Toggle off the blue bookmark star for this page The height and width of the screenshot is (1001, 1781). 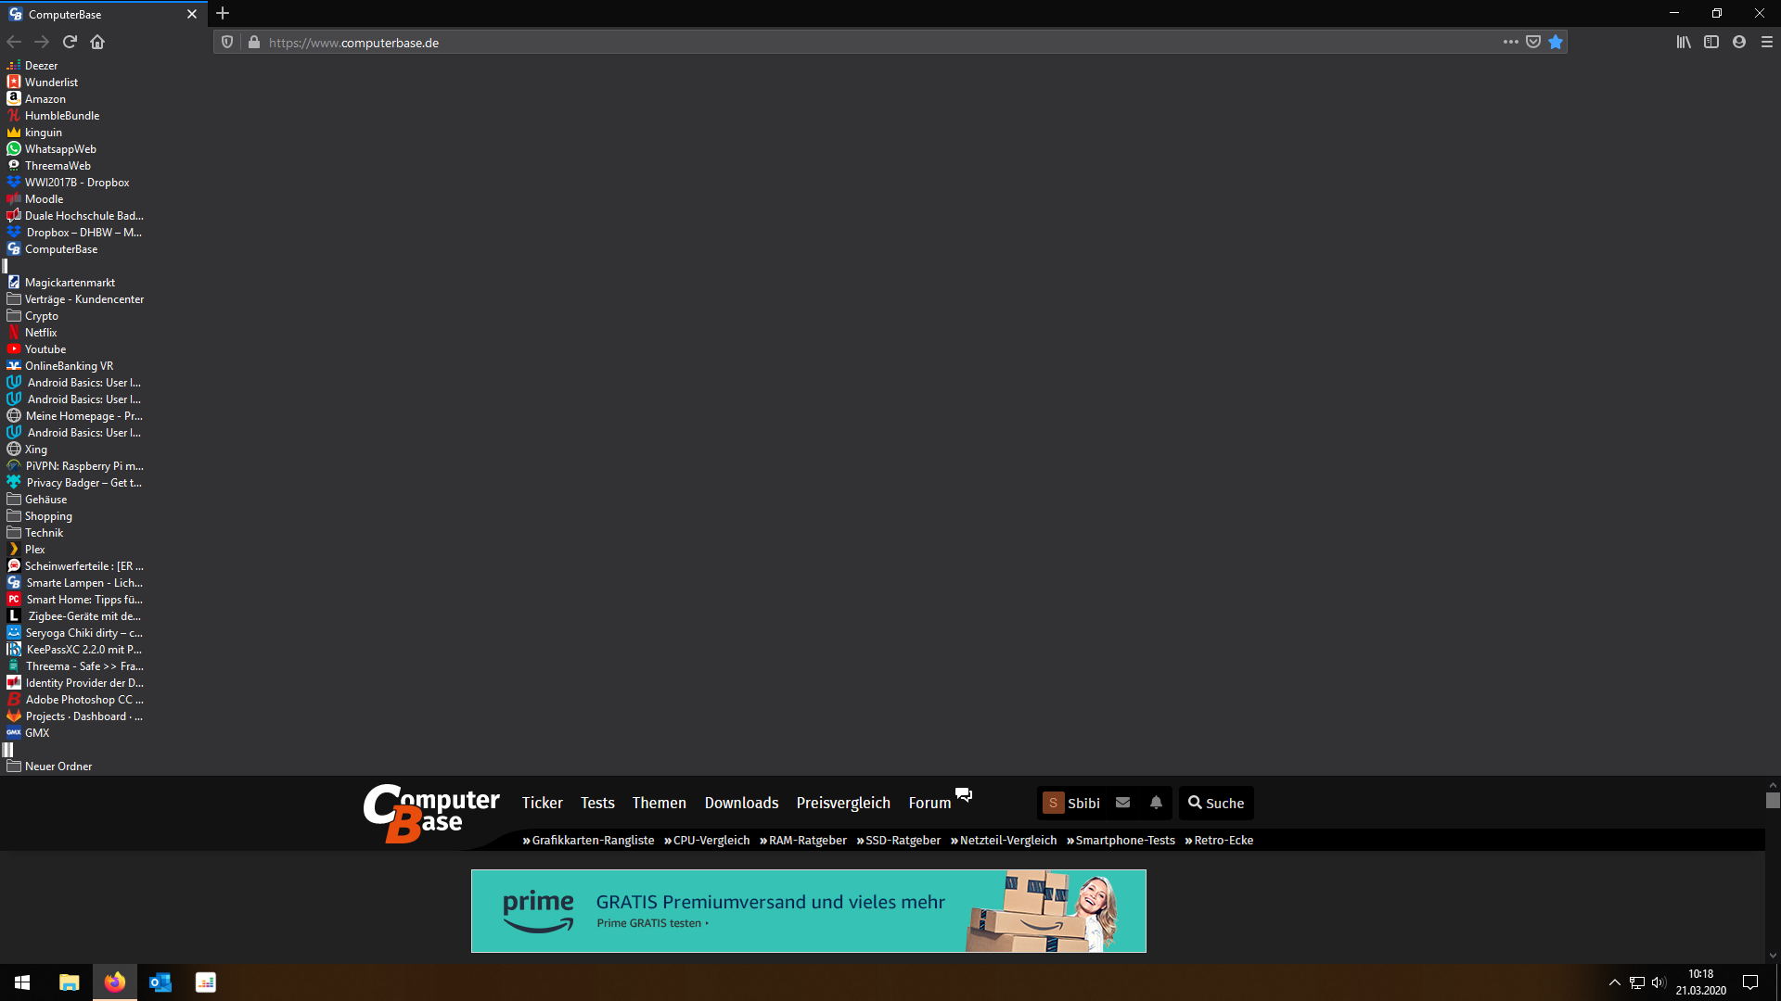pyautogui.click(x=1556, y=42)
